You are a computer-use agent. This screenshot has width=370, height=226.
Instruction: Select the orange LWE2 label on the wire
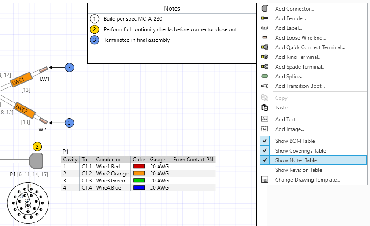[x=24, y=110]
